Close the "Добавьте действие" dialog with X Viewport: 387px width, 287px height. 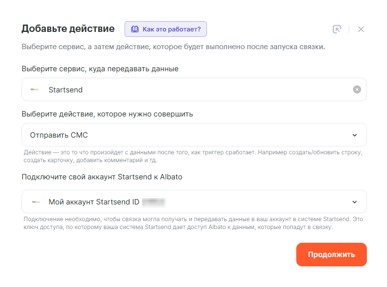coord(361,29)
